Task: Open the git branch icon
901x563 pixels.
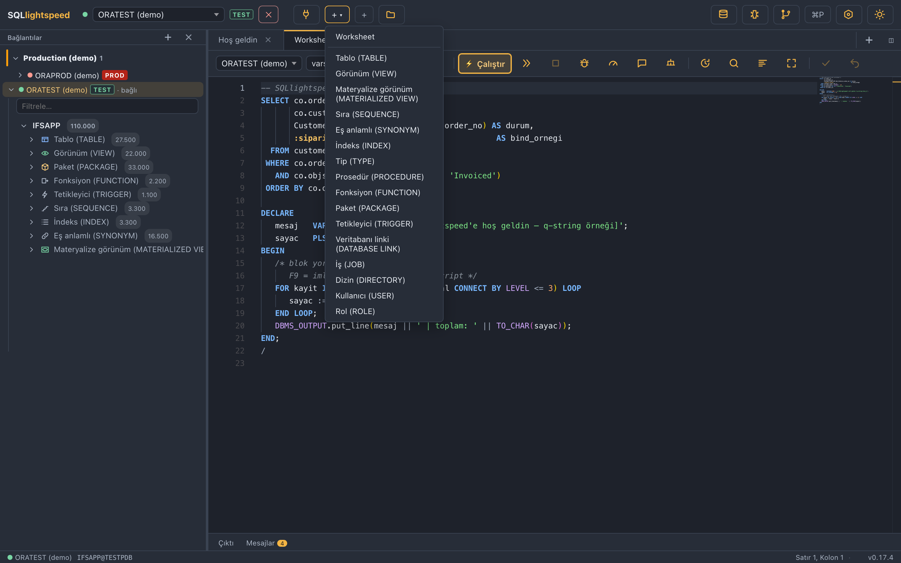Action: pos(786,14)
